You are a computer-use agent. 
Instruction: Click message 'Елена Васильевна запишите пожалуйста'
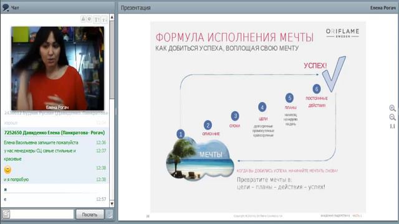click(41, 142)
